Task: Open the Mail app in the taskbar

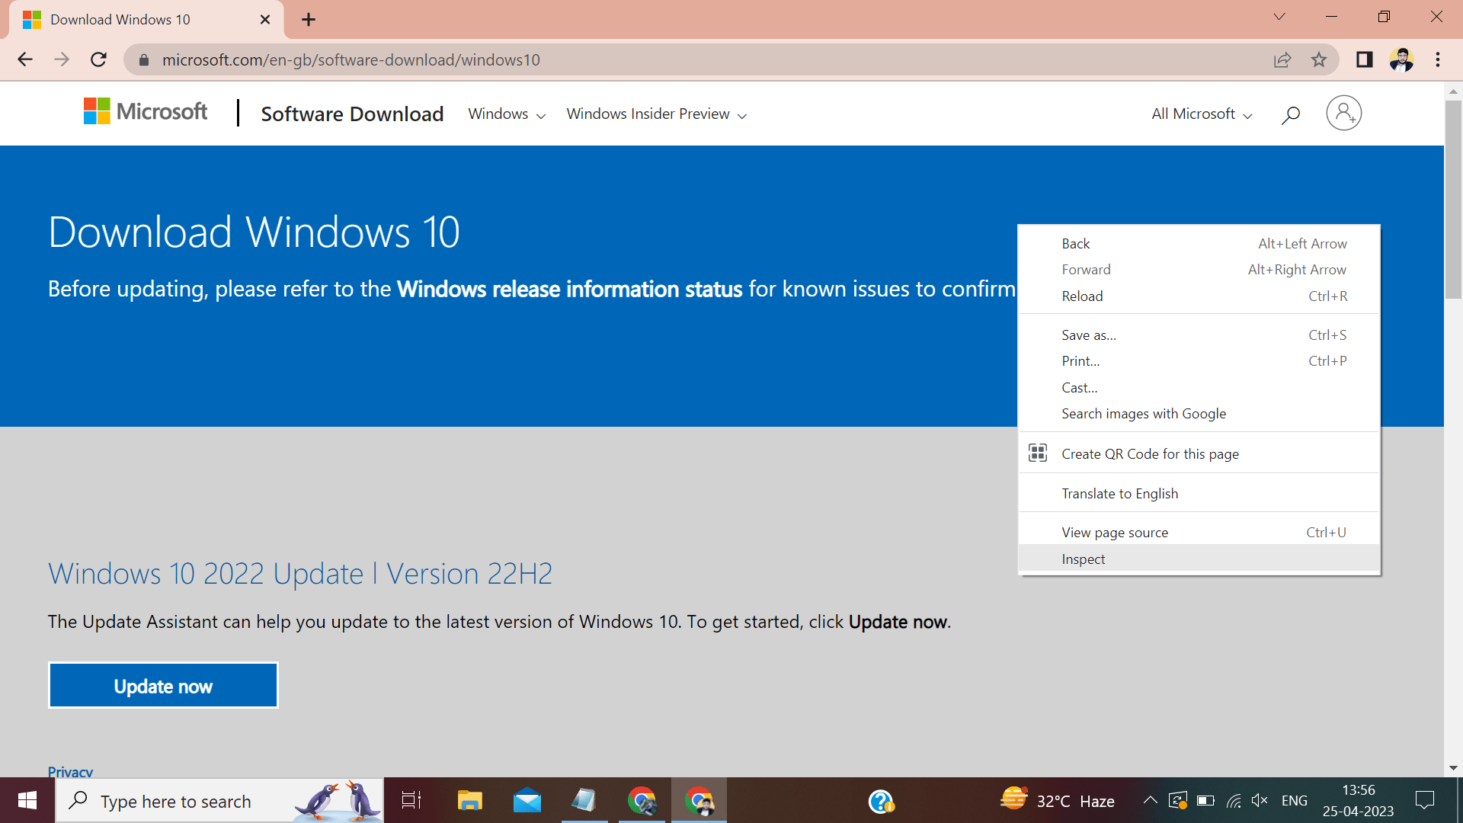Action: click(527, 801)
